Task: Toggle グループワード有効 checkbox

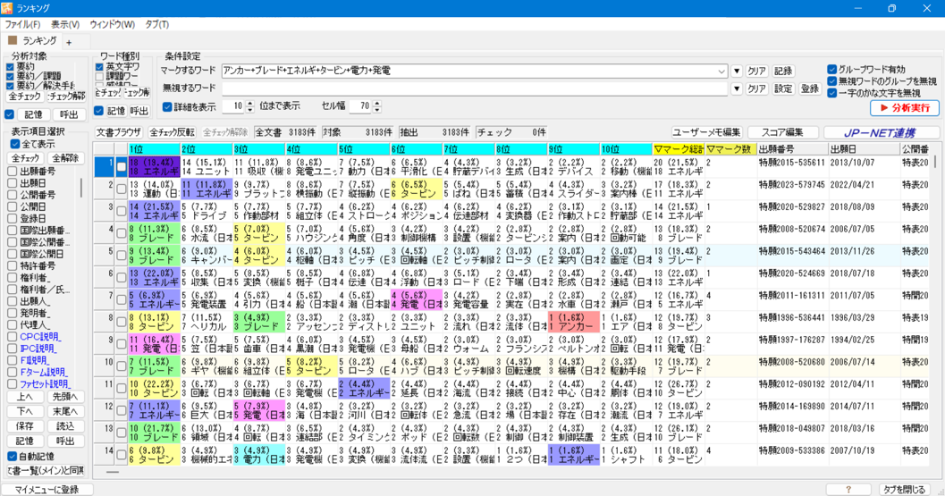Action: (831, 70)
